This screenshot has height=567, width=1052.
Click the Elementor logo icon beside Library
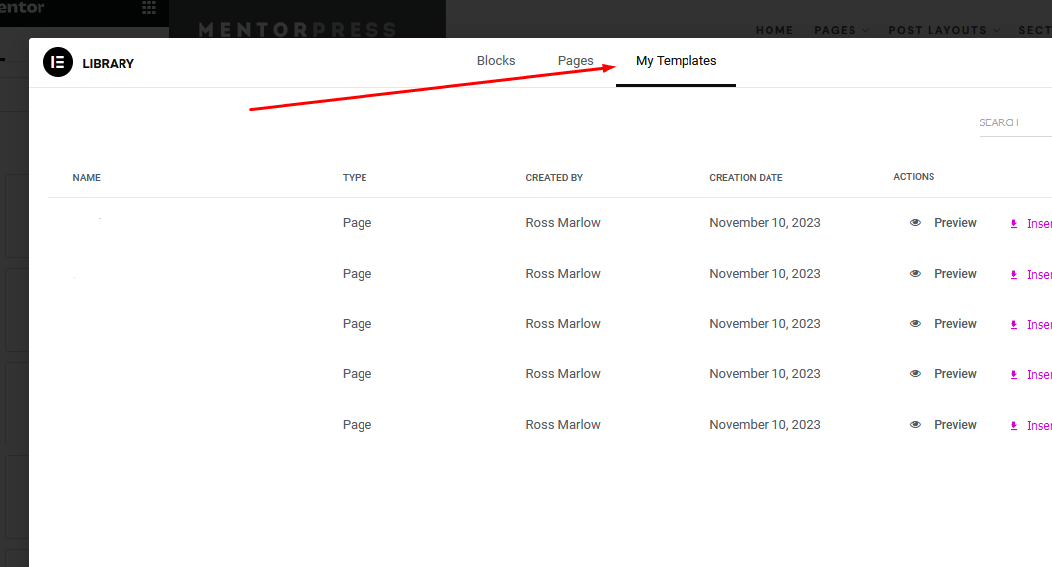point(58,62)
